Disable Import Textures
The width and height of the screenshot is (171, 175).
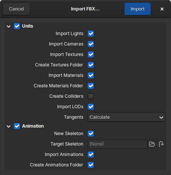pyautogui.click(x=91, y=54)
